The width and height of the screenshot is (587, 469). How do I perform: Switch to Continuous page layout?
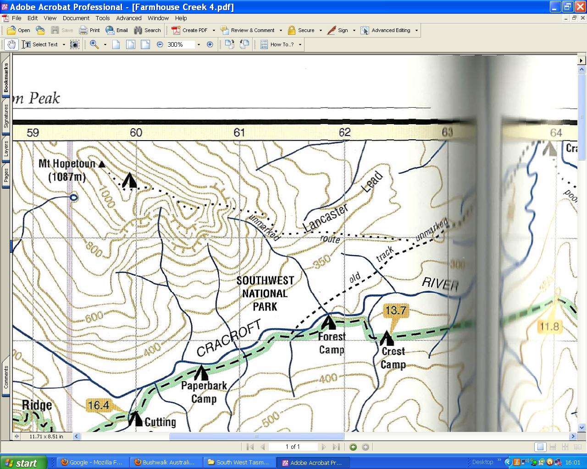click(553, 447)
